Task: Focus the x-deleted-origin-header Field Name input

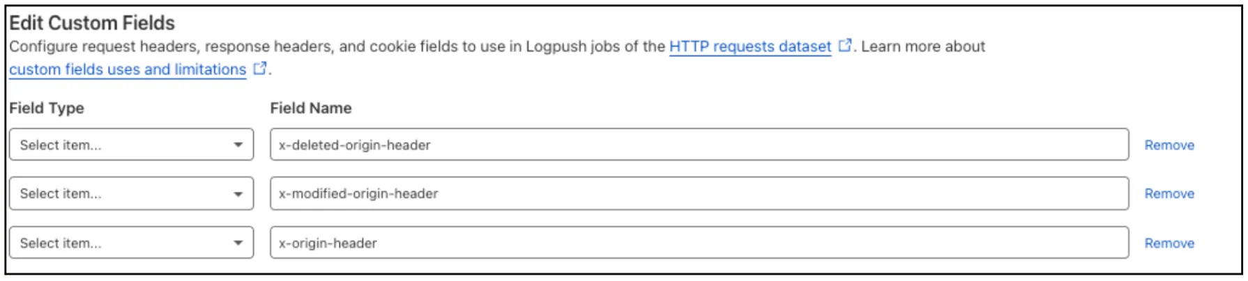Action: [x=699, y=145]
